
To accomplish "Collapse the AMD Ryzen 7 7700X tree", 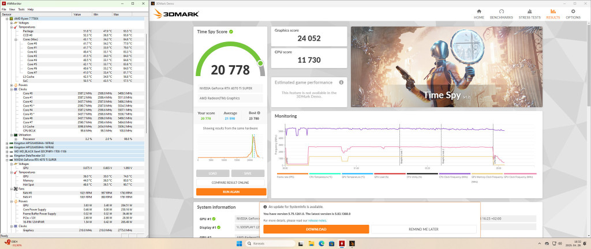I will (x=6, y=18).
